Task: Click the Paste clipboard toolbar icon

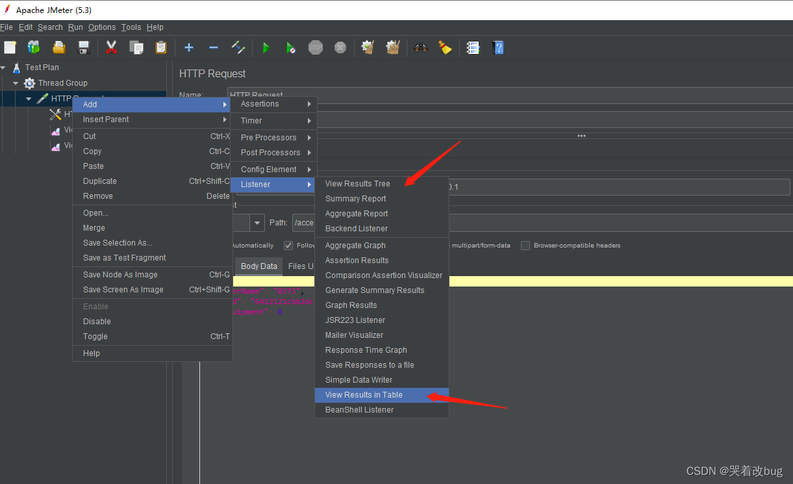Action: 161,47
